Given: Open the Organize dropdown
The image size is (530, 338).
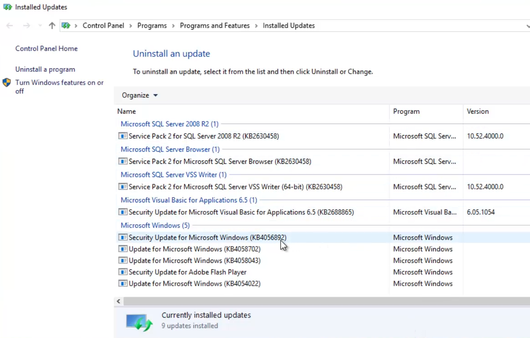Looking at the screenshot, I should 139,95.
